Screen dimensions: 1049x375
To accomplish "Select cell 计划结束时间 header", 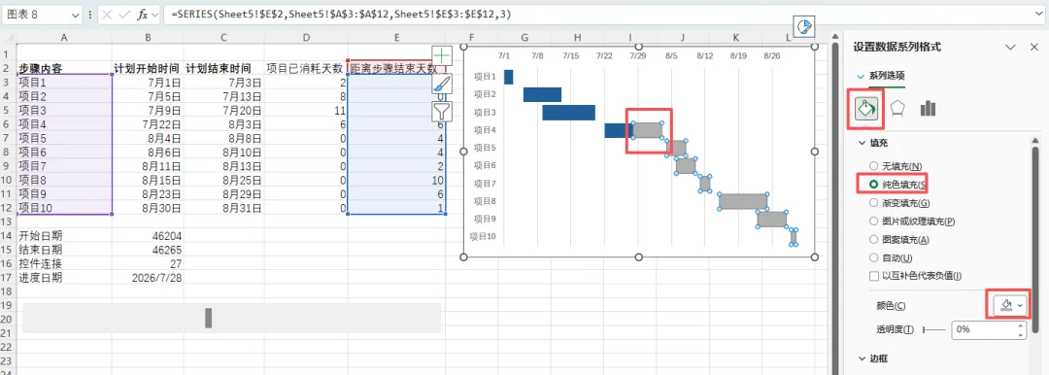I will click(223, 68).
